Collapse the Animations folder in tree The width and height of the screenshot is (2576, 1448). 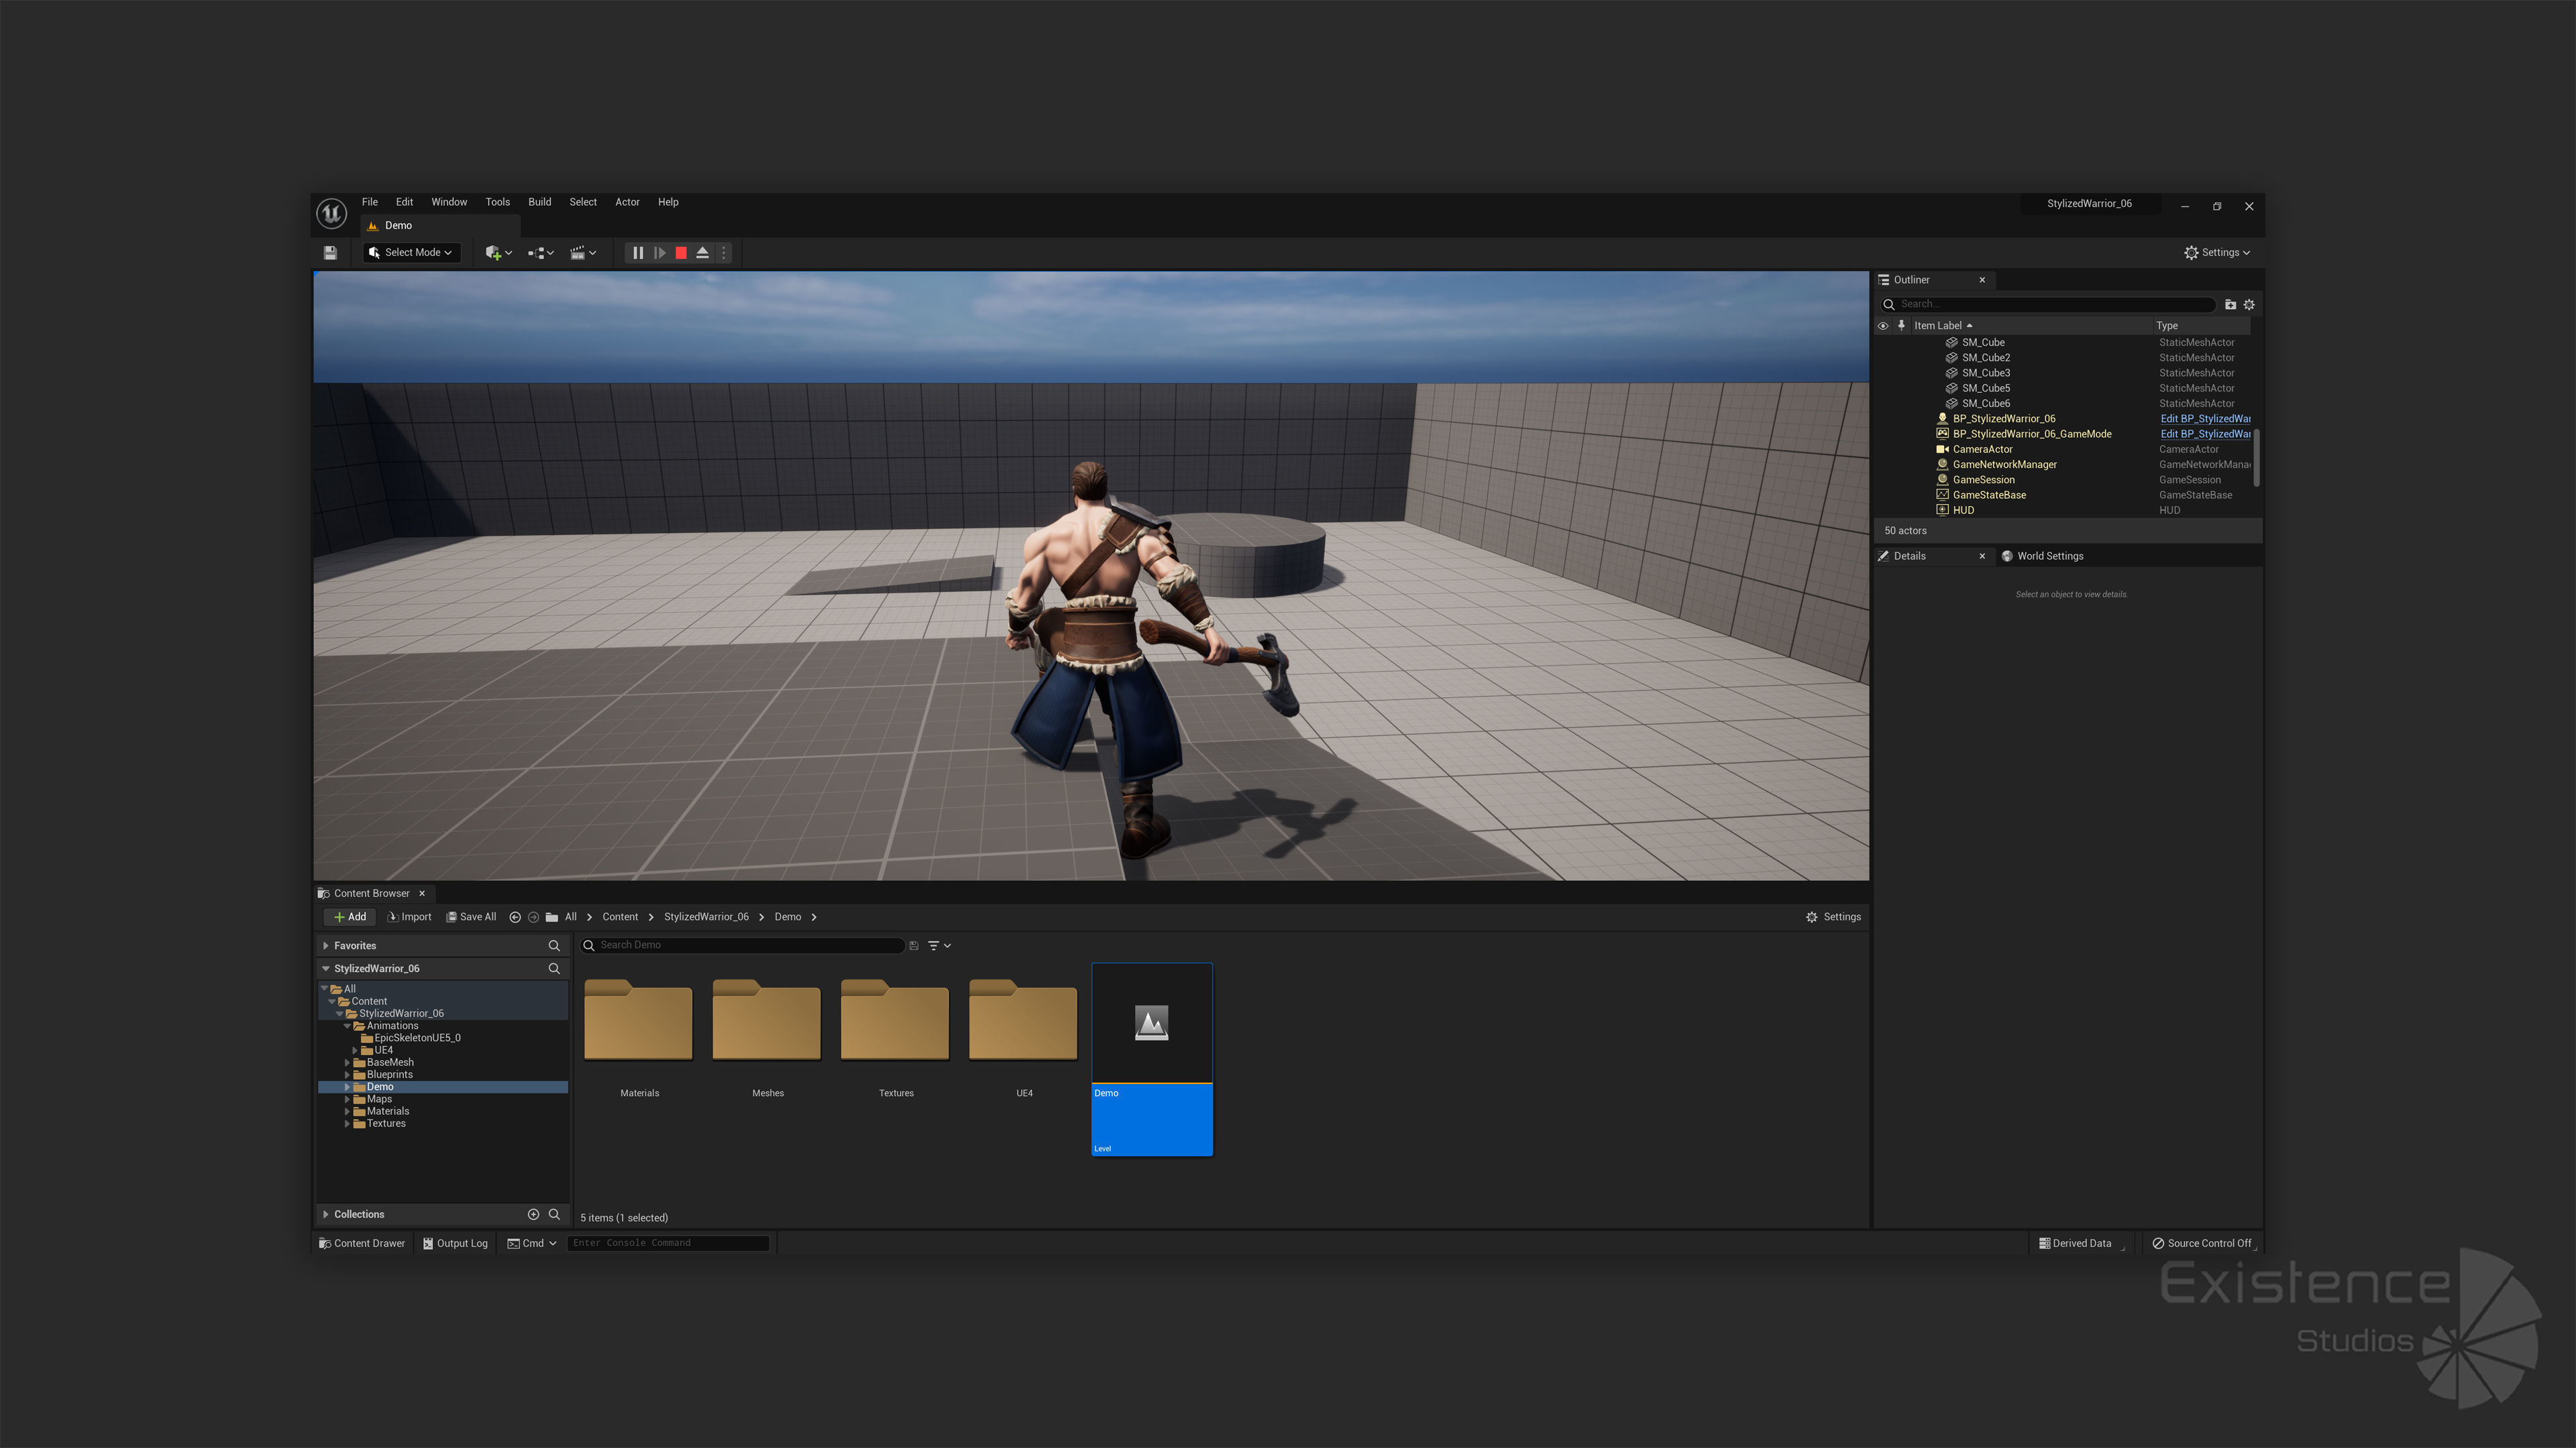pos(347,1026)
